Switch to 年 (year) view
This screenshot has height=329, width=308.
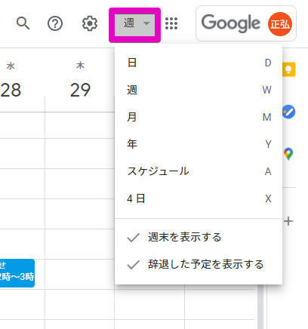[199, 144]
